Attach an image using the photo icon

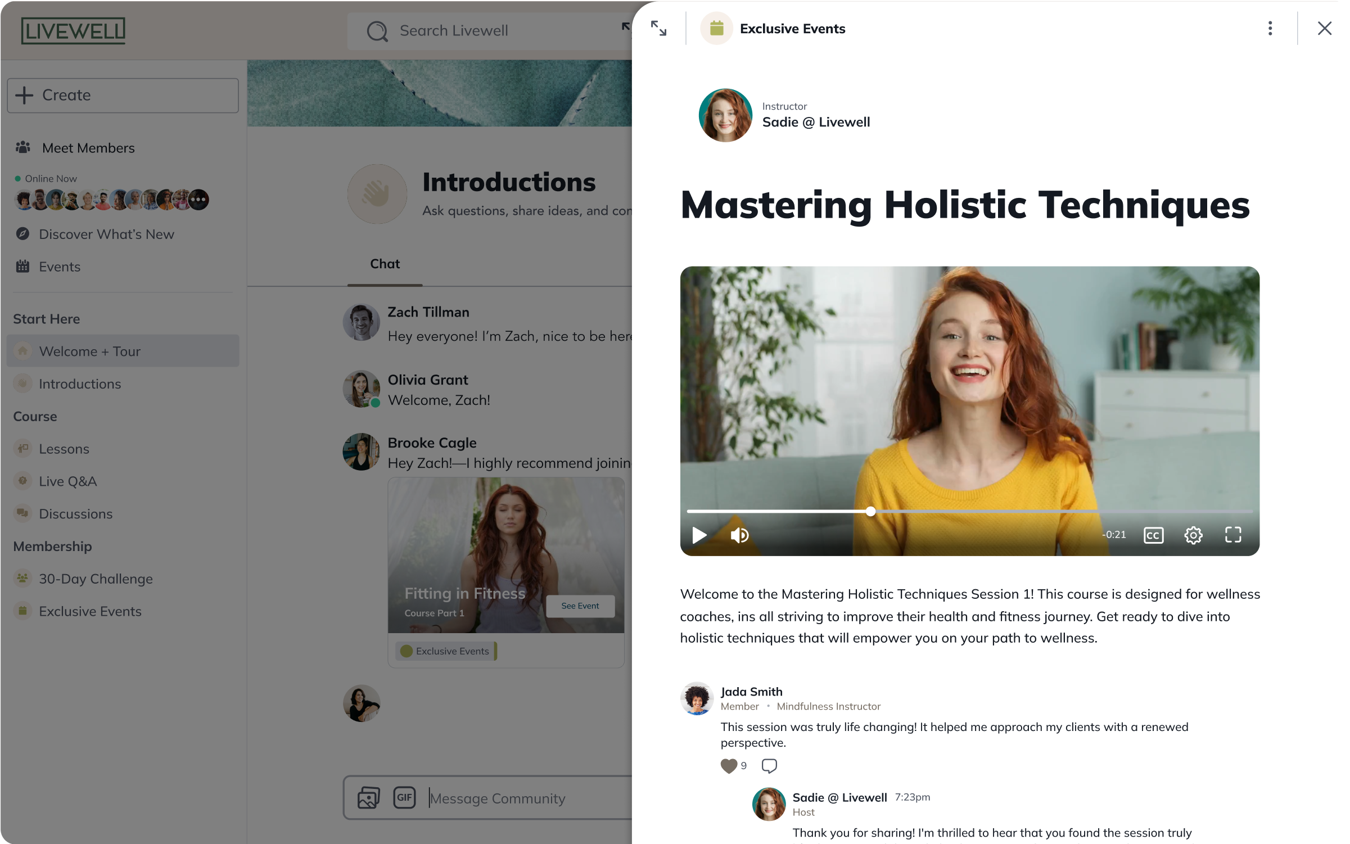368,797
